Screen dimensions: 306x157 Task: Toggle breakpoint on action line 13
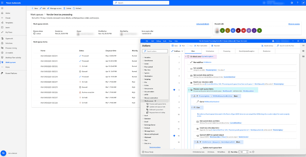tap(174, 136)
